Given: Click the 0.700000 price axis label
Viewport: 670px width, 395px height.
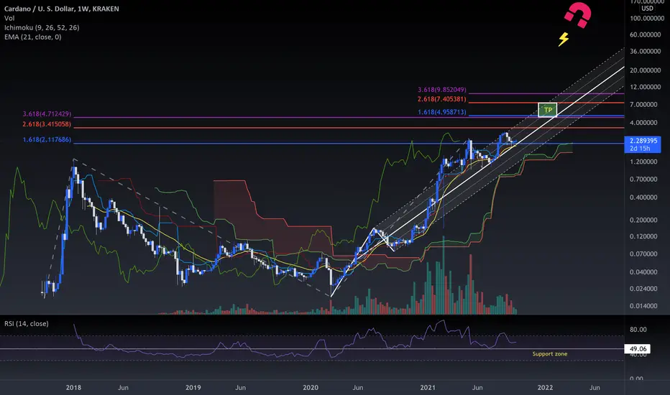Looking at the screenshot, I should pyautogui.click(x=643, y=180).
